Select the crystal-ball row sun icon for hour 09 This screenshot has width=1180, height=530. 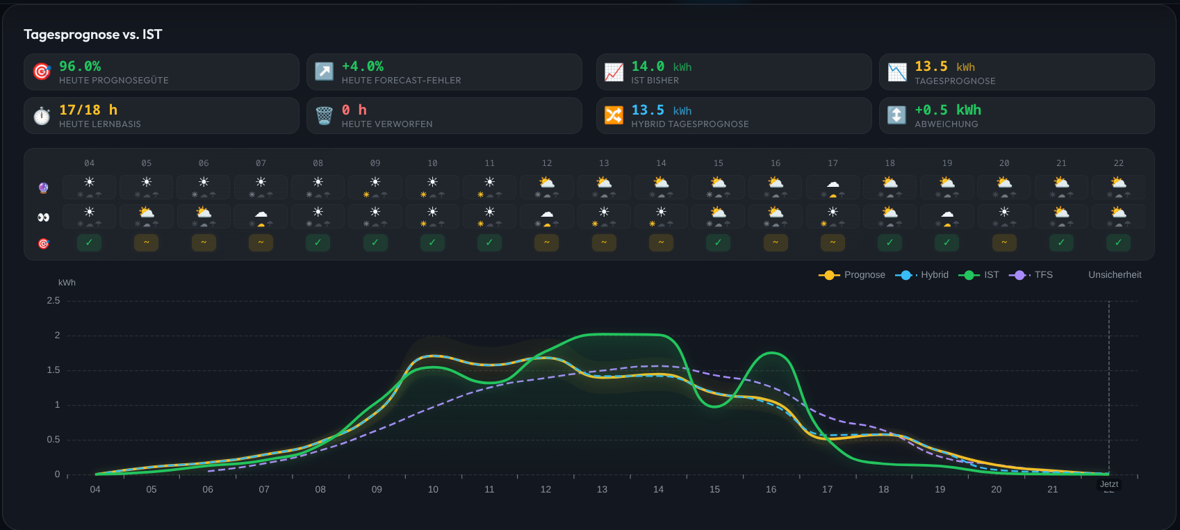375,182
